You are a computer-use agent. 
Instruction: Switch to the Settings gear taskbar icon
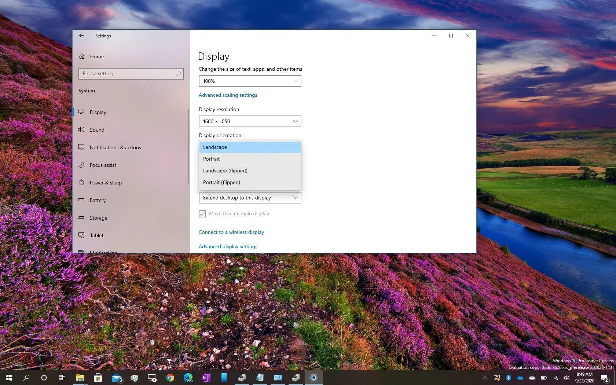[x=313, y=378]
